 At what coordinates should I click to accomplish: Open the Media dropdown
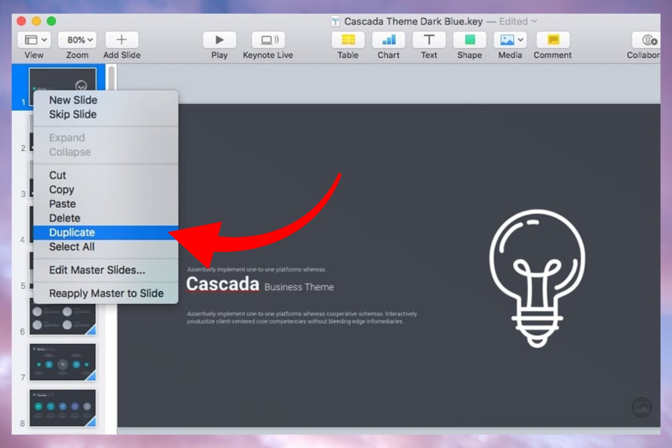point(510,40)
